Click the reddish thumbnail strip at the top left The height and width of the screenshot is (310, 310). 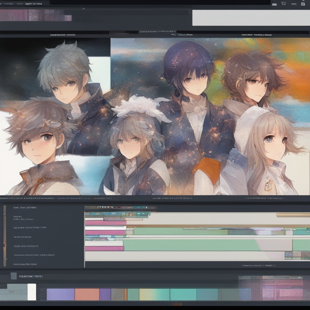pos(36,16)
